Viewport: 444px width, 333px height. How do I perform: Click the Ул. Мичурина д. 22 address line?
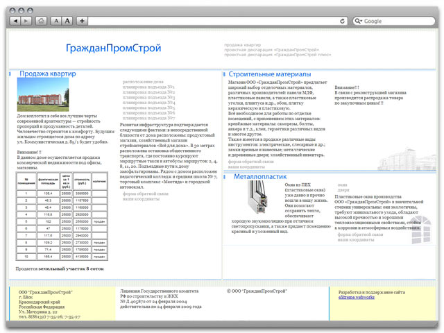(38, 311)
